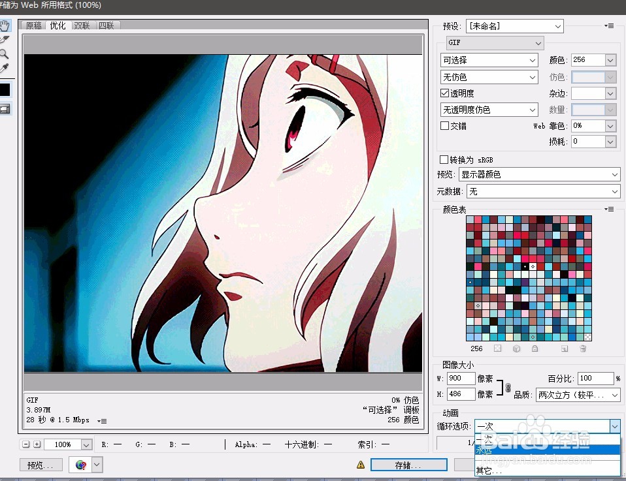Click map selected colors to transparent icon

497,349
